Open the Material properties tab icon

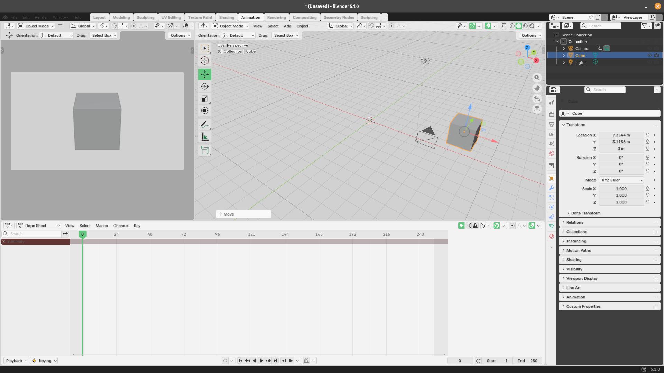point(552,236)
